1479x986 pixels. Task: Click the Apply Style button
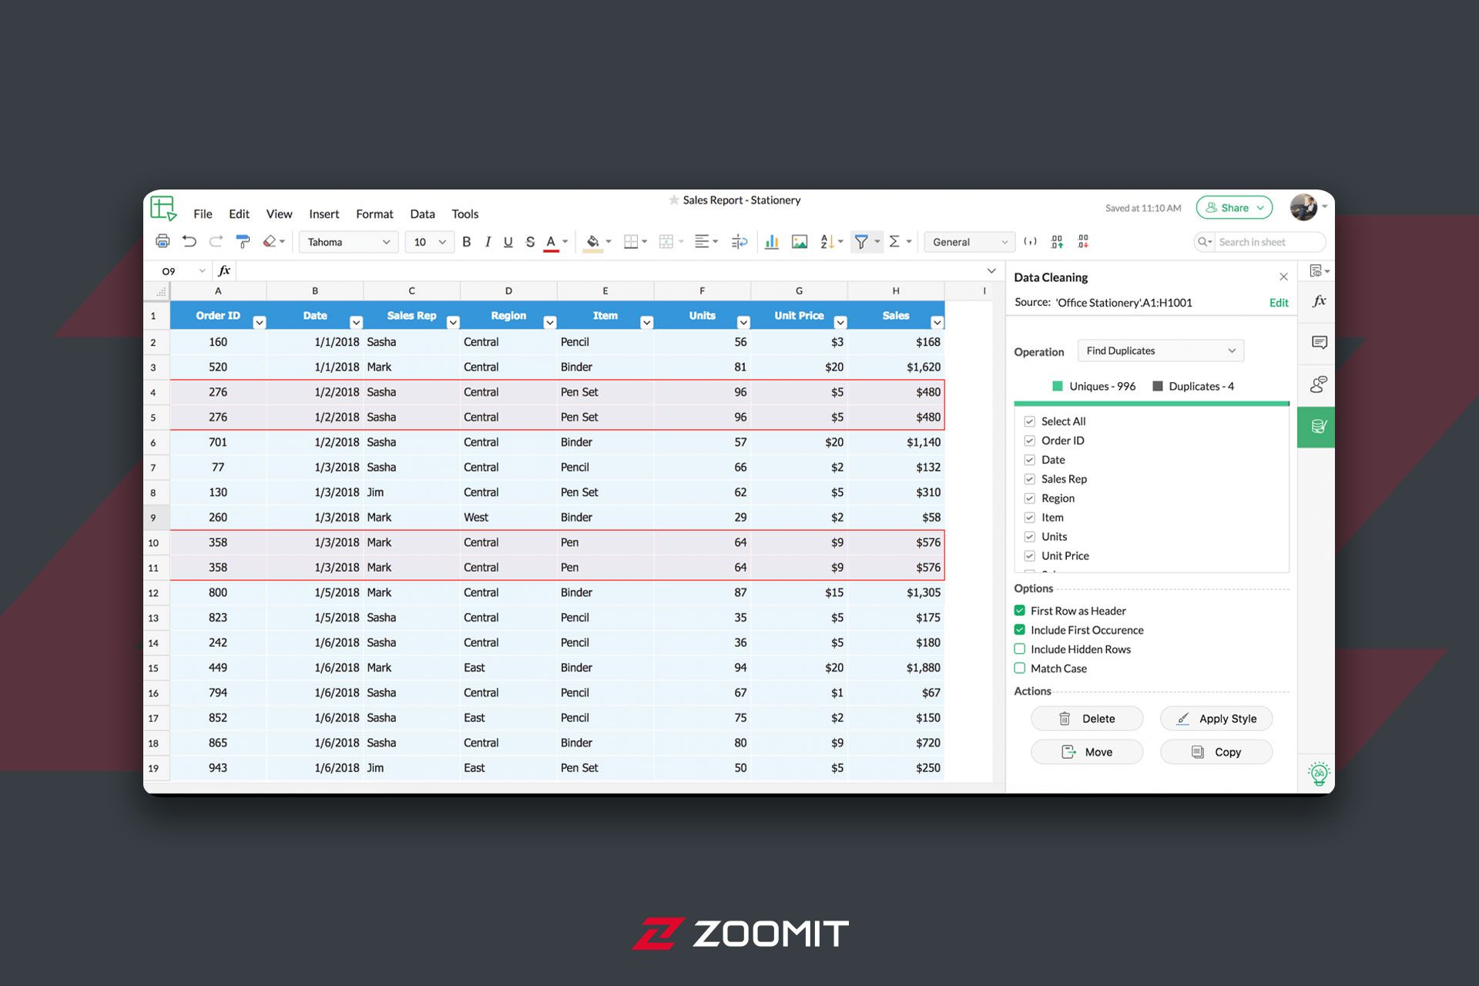pyautogui.click(x=1216, y=719)
